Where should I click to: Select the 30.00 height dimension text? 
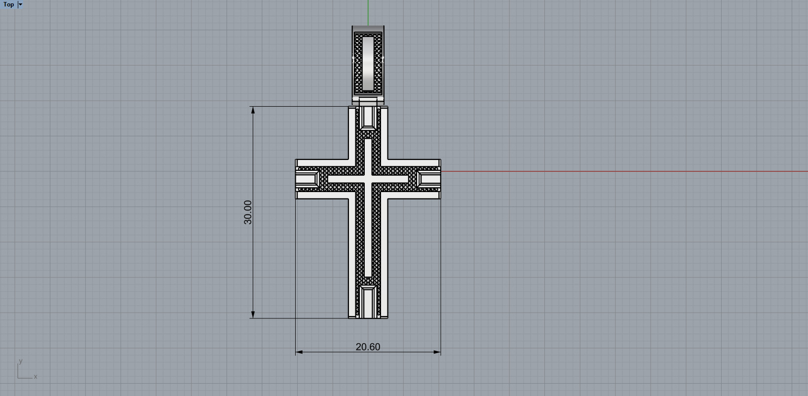248,212
